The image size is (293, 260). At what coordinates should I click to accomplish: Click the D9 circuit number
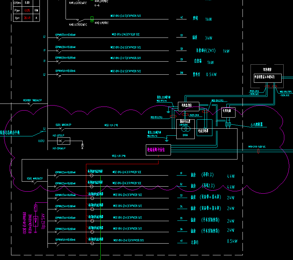[181, 60]
